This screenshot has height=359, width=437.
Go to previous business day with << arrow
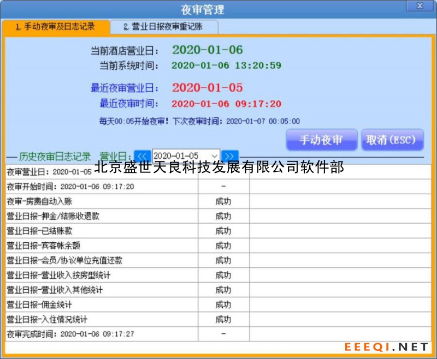point(142,156)
